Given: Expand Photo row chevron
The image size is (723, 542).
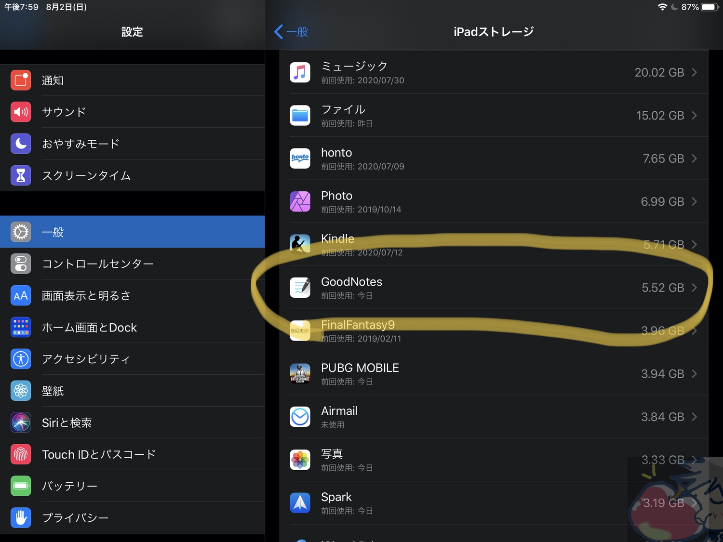Looking at the screenshot, I should tap(695, 201).
